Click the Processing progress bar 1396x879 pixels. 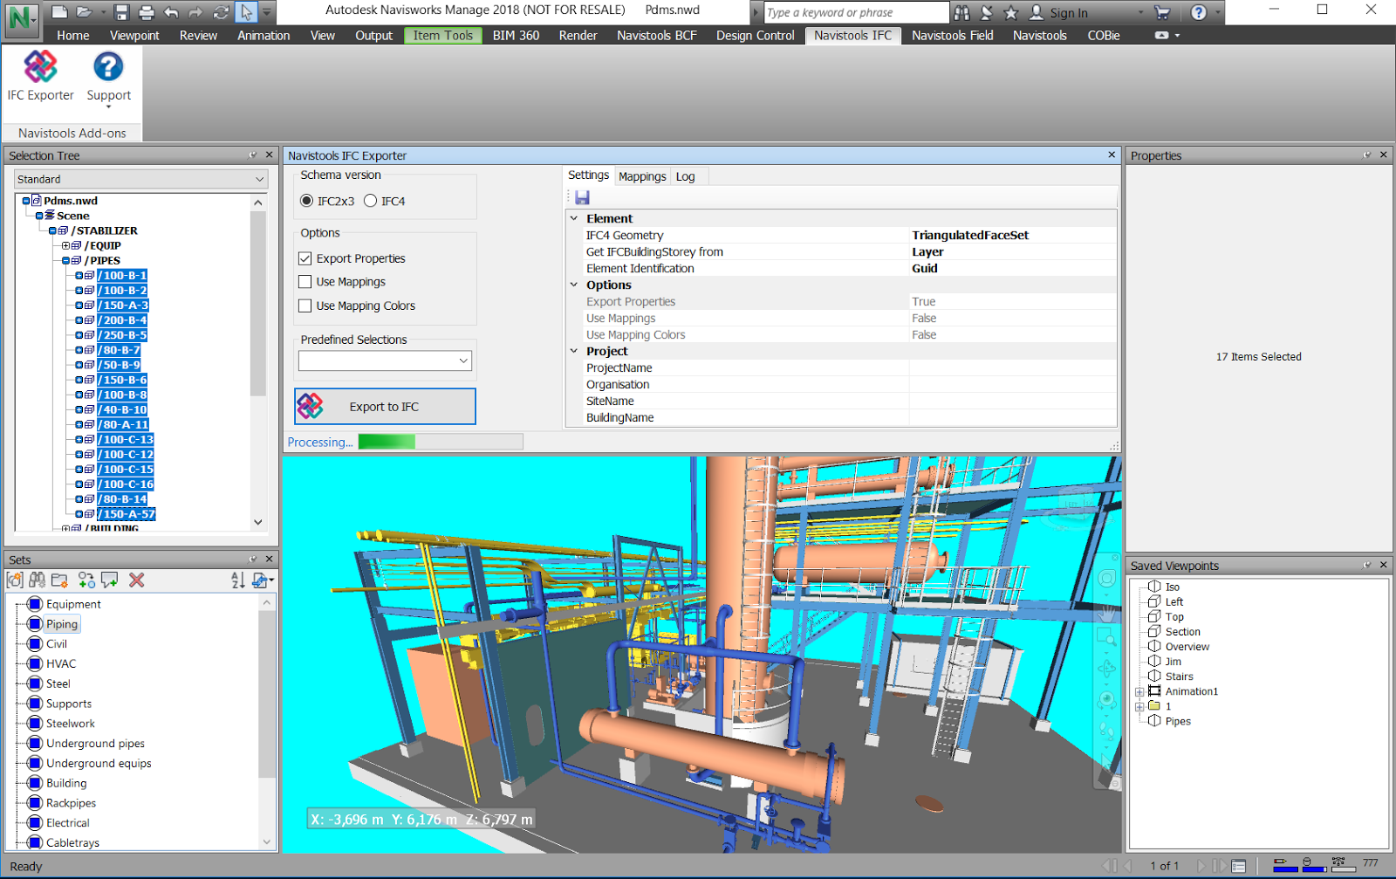point(441,442)
